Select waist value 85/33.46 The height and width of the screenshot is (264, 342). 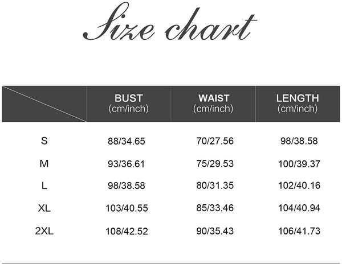pyautogui.click(x=215, y=209)
